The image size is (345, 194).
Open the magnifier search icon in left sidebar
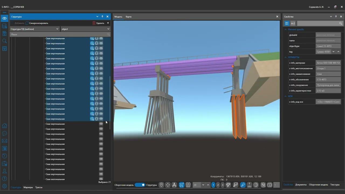4,41
